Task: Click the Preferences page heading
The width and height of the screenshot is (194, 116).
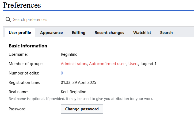Action: (22, 5)
